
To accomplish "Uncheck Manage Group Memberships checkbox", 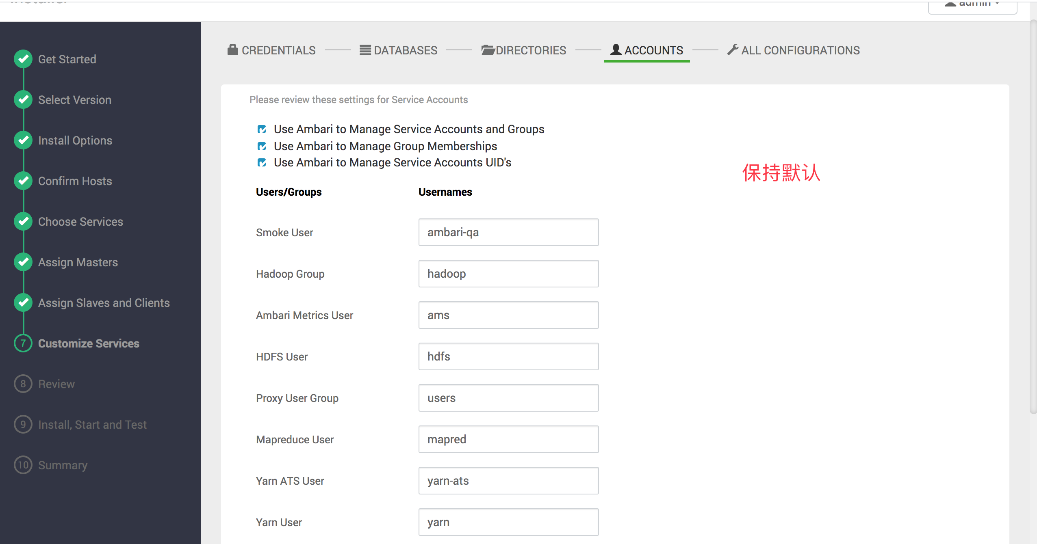I will point(262,146).
